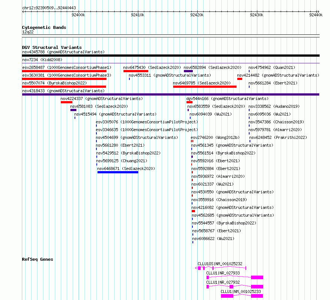Open nsv6086622 (Wu2021) label
The width and height of the screenshot is (330, 300).
(213, 239)
